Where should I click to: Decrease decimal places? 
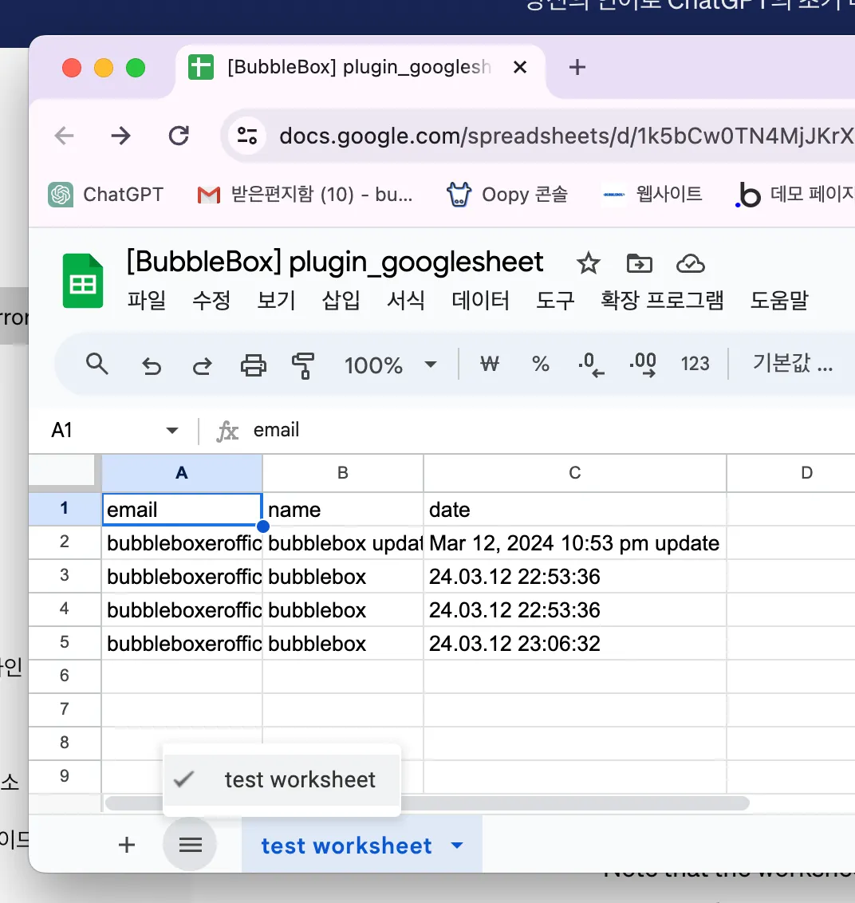click(x=591, y=365)
